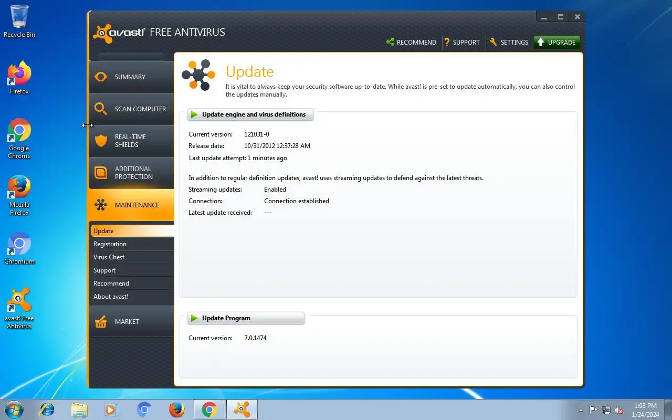Maximize the avast! window
Viewport: 672px width, 420px height.
561,17
